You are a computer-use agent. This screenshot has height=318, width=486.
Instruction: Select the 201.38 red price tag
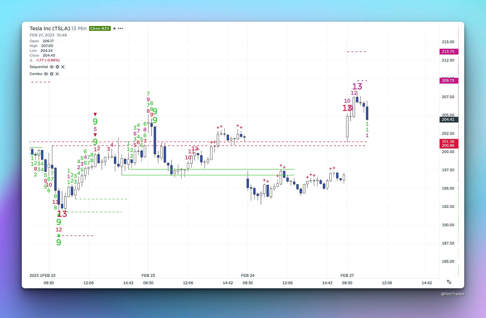pyautogui.click(x=449, y=141)
